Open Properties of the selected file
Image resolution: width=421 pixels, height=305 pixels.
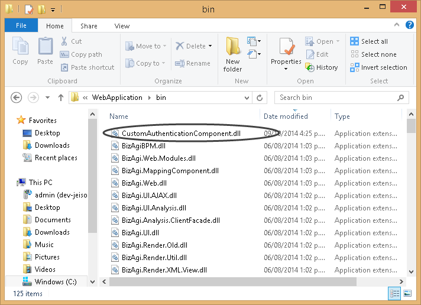(x=286, y=51)
